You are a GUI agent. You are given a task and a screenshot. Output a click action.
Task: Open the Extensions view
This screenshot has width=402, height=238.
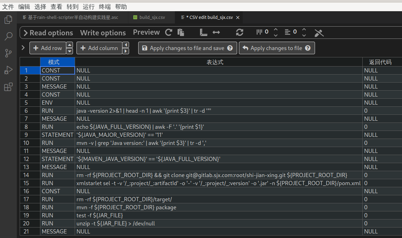coord(8,87)
